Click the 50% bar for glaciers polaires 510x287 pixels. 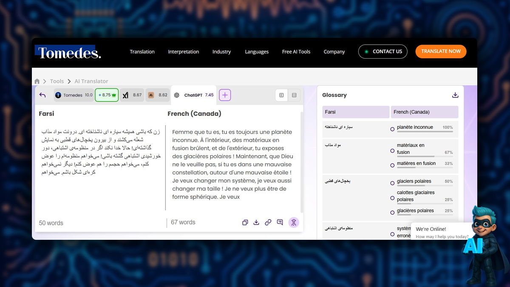425,186
